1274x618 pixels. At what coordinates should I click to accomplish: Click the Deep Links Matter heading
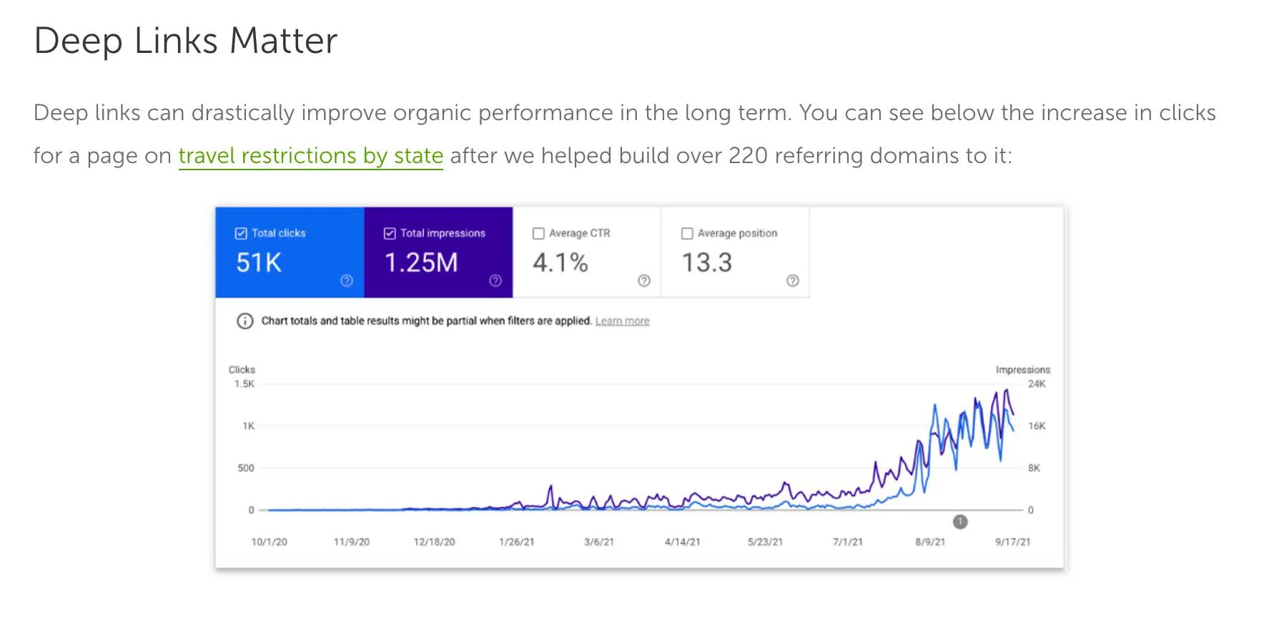pyautogui.click(x=186, y=41)
